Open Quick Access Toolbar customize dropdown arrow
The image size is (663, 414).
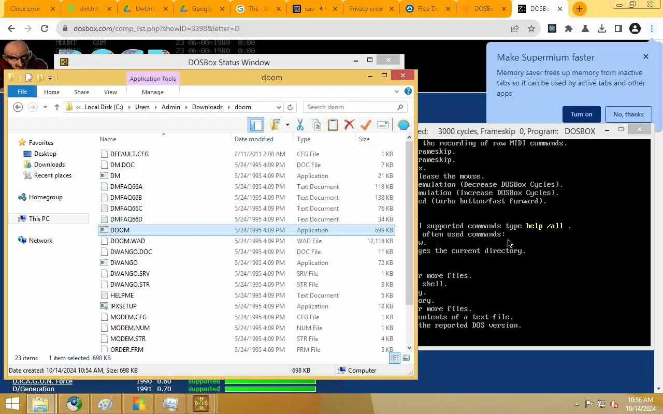(50, 78)
